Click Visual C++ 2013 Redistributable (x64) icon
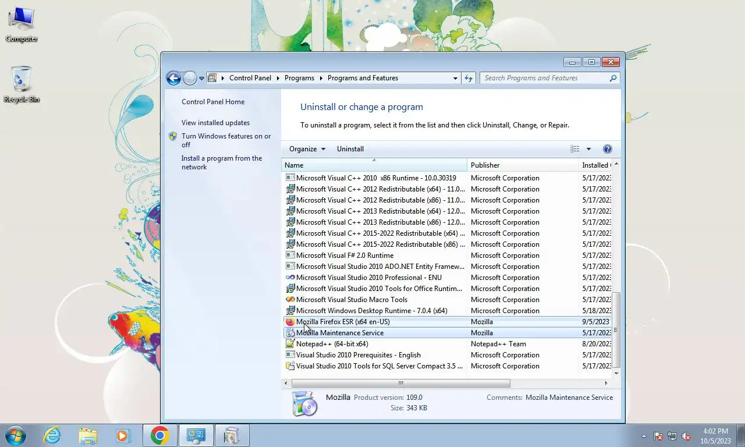Screen dimensions: 745x447 290,211
